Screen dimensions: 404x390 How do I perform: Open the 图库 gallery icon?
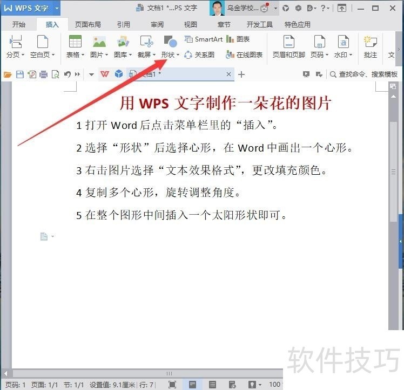click(123, 42)
